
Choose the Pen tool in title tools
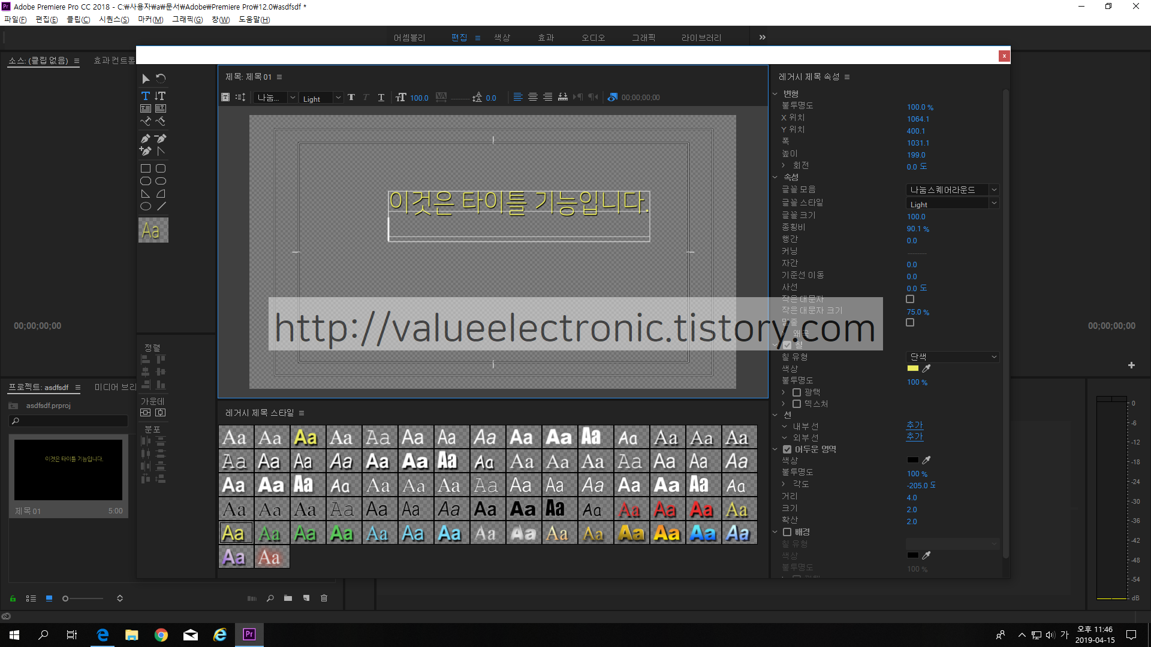145,138
